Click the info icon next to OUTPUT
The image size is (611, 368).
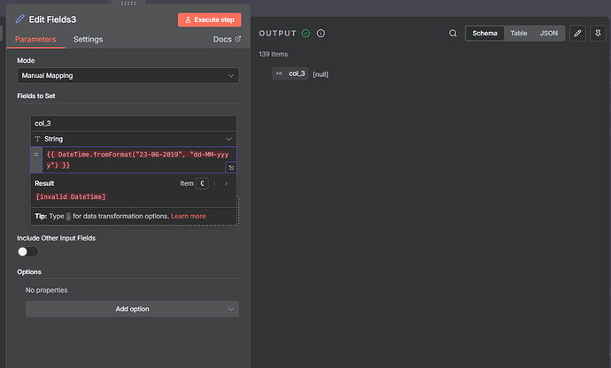321,34
